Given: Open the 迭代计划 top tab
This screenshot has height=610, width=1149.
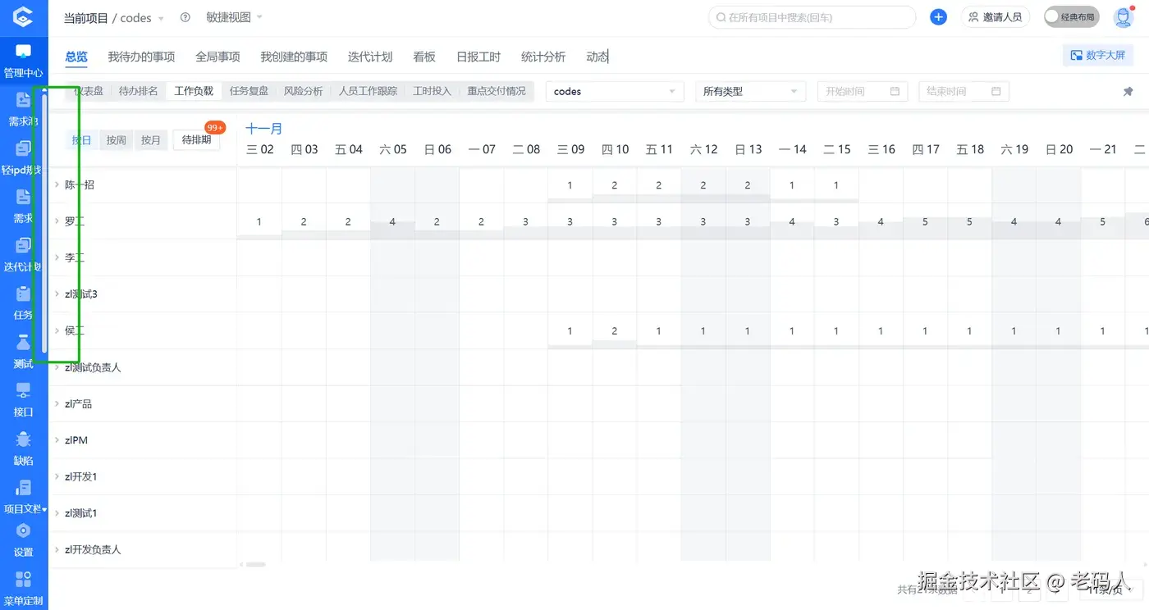Looking at the screenshot, I should 370,57.
